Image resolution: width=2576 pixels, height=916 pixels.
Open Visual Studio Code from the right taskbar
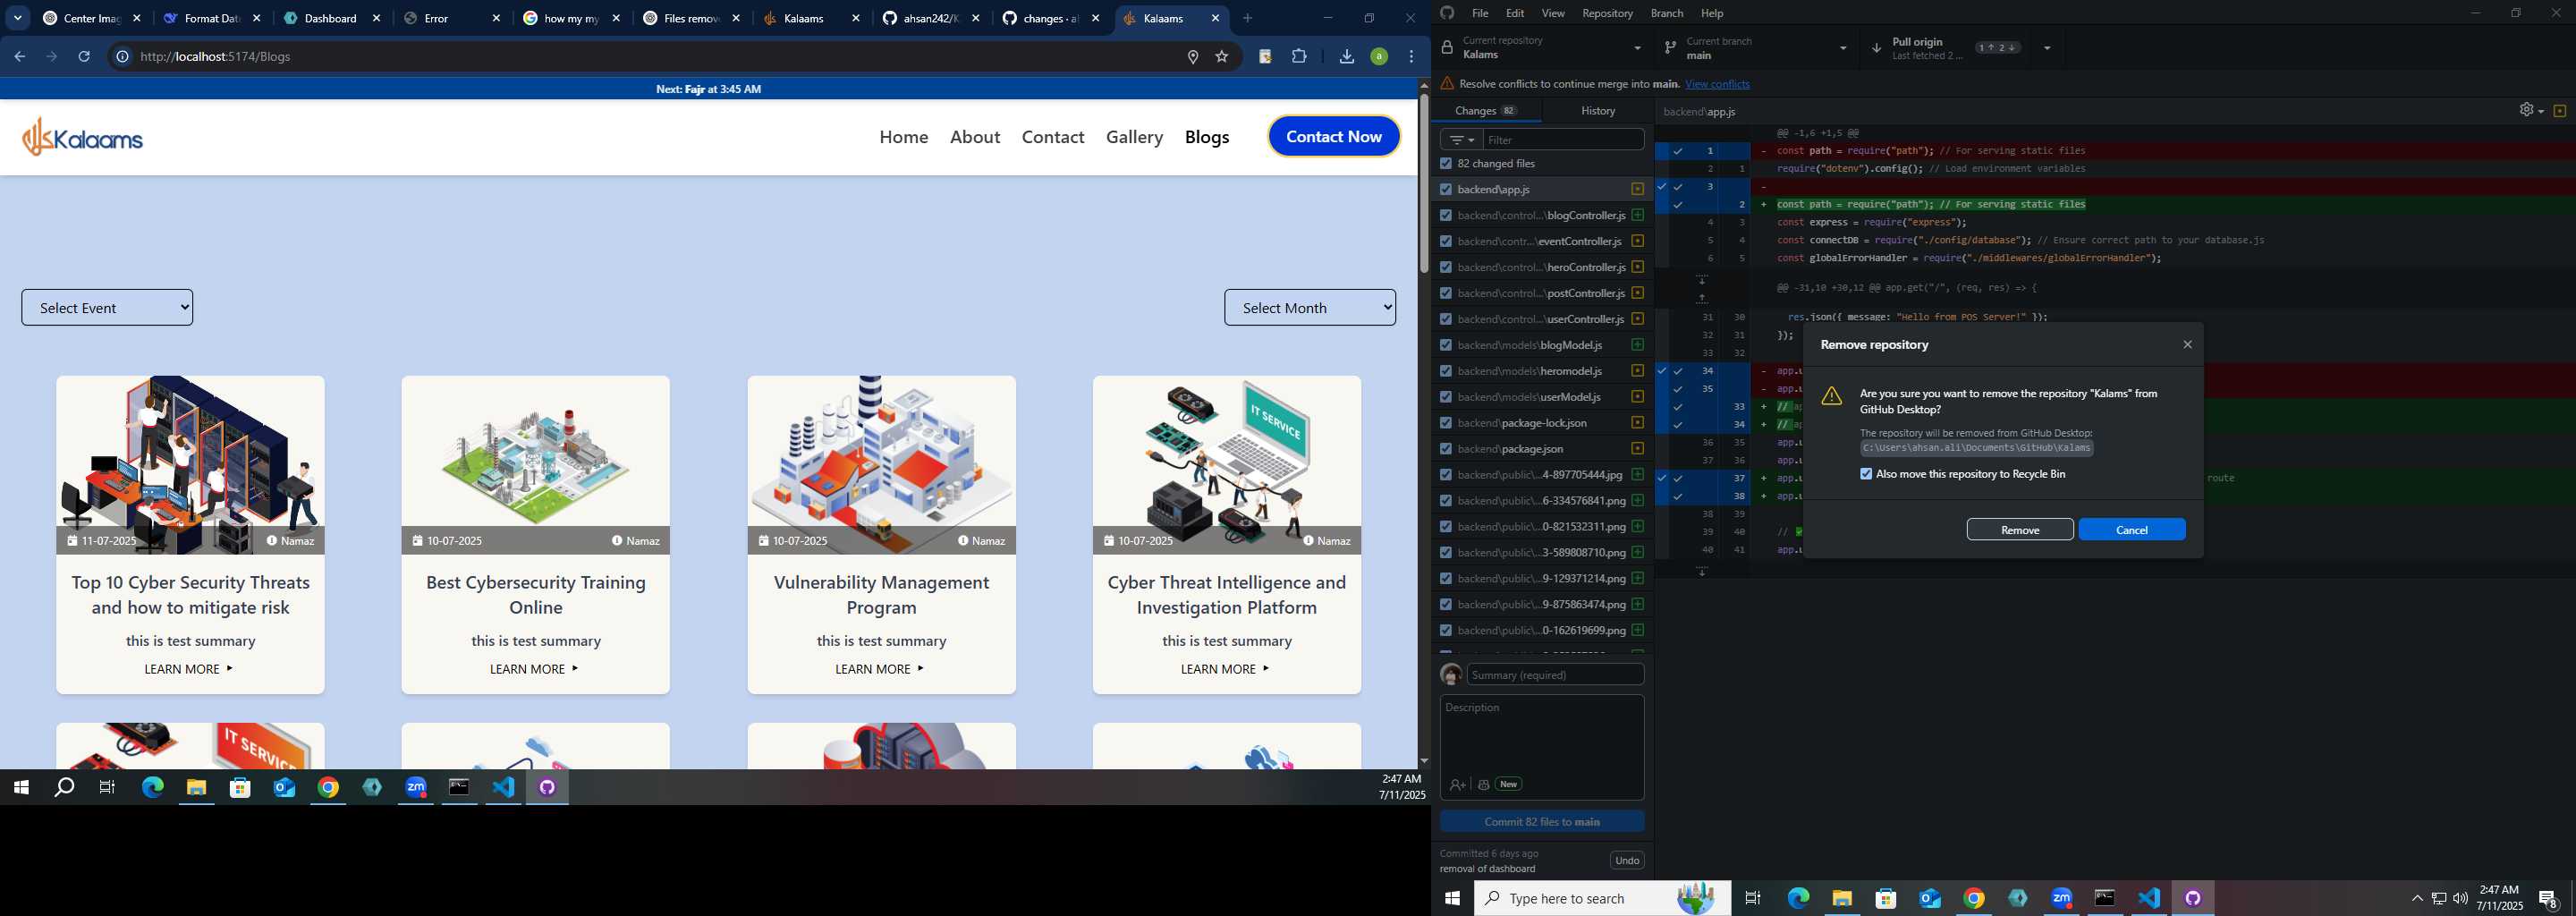[x=2149, y=898]
